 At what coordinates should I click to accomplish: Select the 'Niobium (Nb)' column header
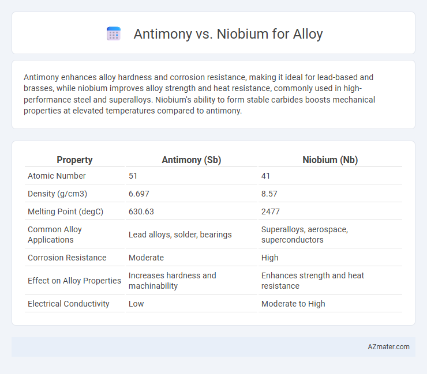pyautogui.click(x=330, y=160)
